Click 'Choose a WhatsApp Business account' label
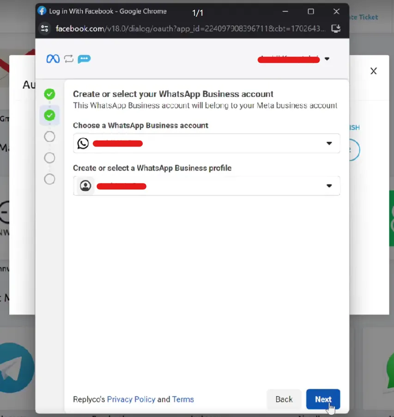 pos(140,126)
